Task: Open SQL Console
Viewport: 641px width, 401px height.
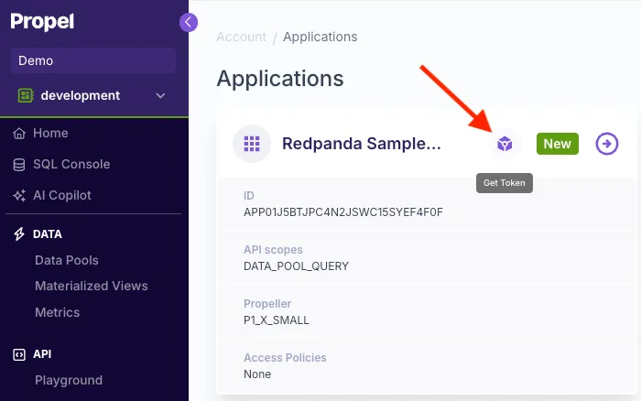Action: (71, 164)
